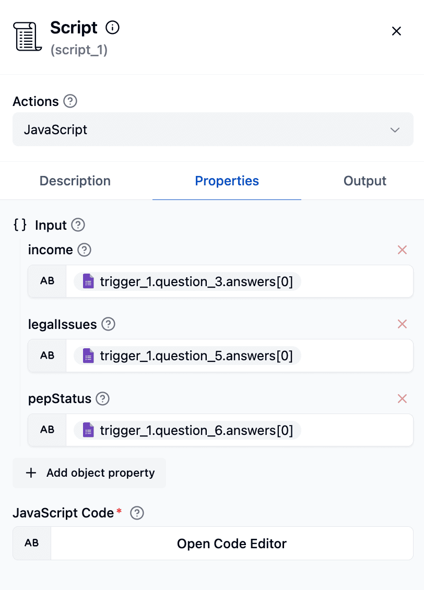Click the AB type selector for income

46,281
